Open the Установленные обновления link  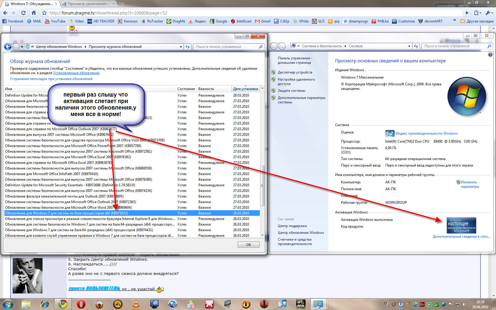76,73
